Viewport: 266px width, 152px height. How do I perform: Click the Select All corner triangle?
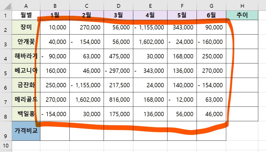point(7,6)
